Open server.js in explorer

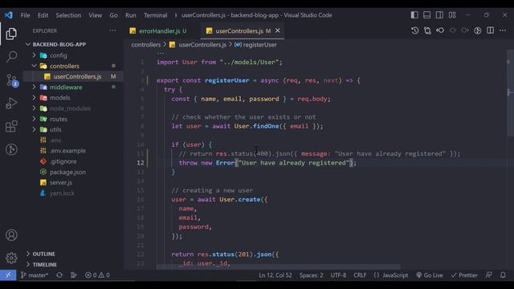(x=61, y=182)
